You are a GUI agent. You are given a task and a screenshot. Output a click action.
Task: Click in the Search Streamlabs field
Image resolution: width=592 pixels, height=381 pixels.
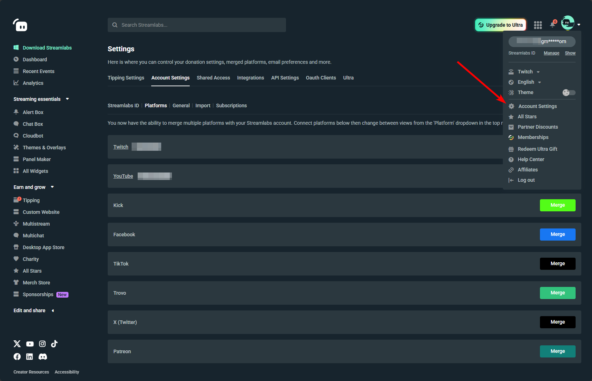[x=197, y=25]
